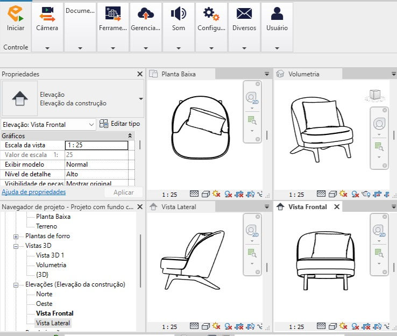The height and width of the screenshot is (336, 397).
Task: Click the Elevação type thumbnail in Propriedades
Action: coord(20,98)
